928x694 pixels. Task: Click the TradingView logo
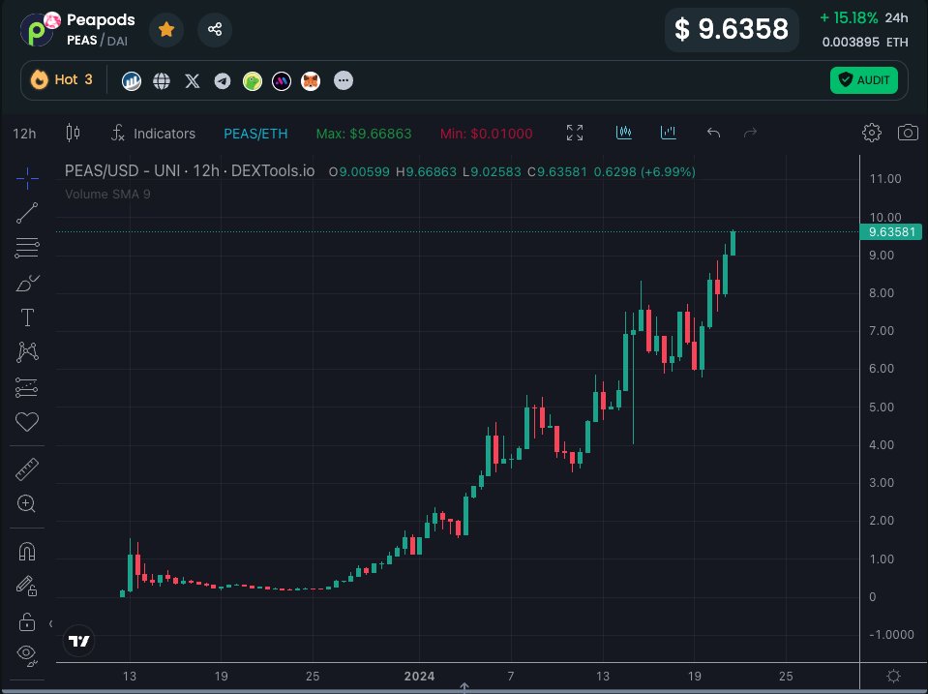(x=78, y=641)
